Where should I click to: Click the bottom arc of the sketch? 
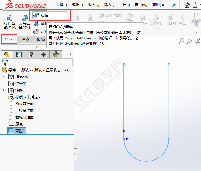tap(146, 161)
